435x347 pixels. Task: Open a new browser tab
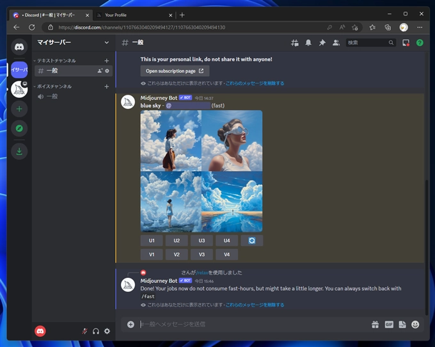[x=182, y=15]
